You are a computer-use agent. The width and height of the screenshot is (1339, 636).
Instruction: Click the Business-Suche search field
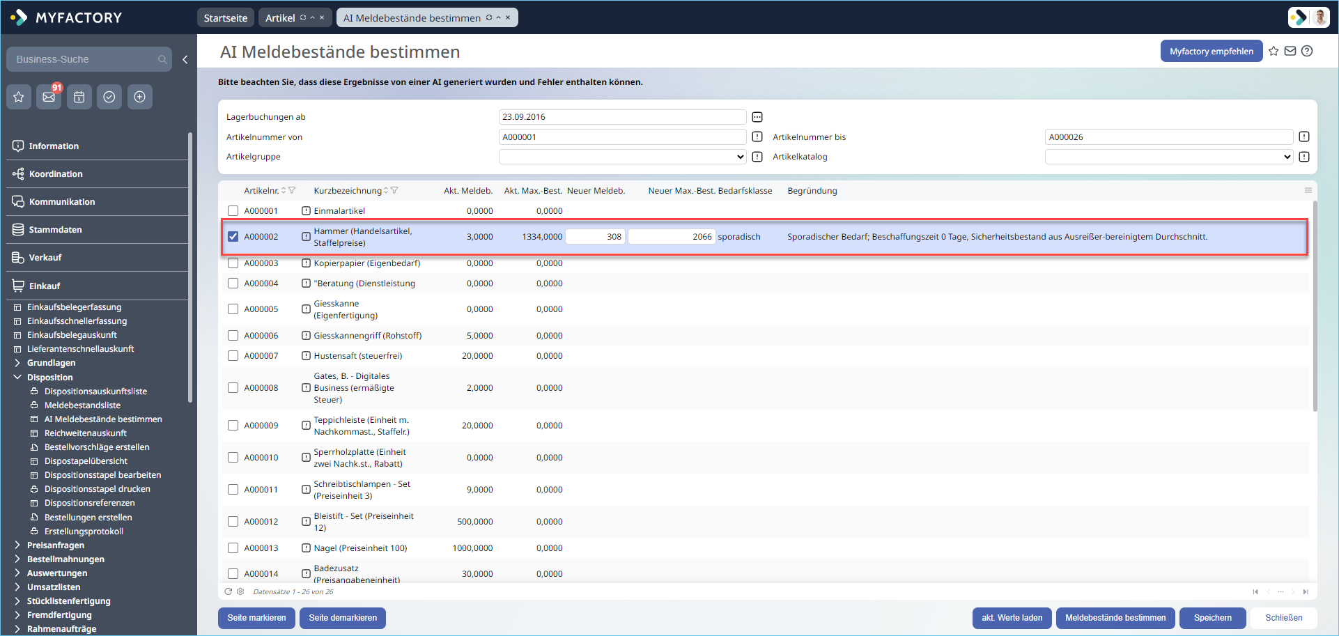[88, 60]
